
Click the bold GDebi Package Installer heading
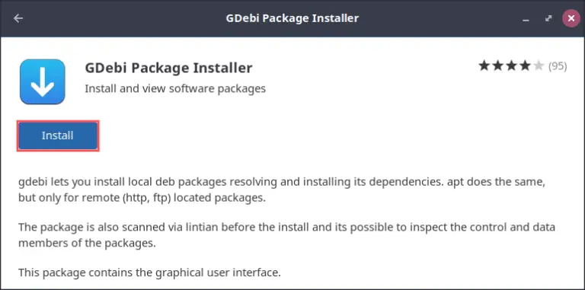point(168,69)
